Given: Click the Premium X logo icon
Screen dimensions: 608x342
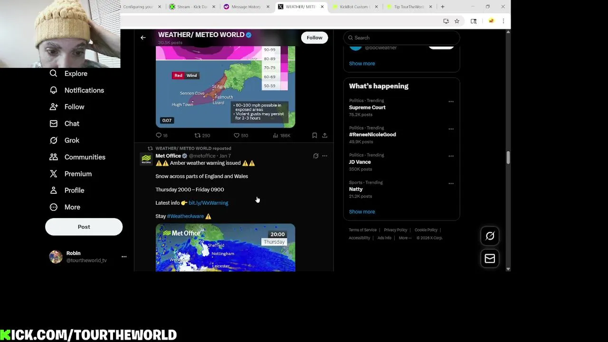Looking at the screenshot, I should point(54,174).
